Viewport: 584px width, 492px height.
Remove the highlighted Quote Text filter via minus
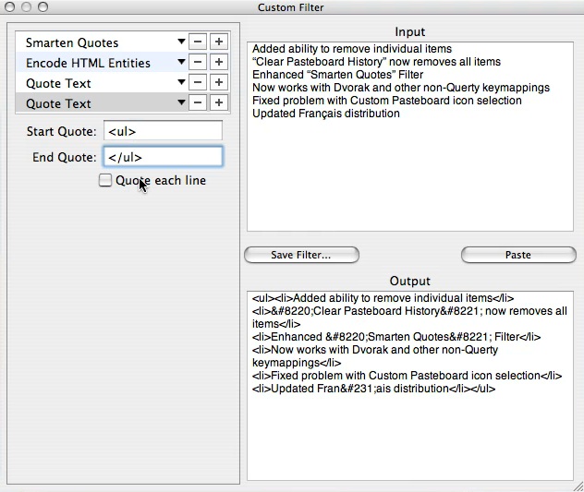click(x=199, y=103)
